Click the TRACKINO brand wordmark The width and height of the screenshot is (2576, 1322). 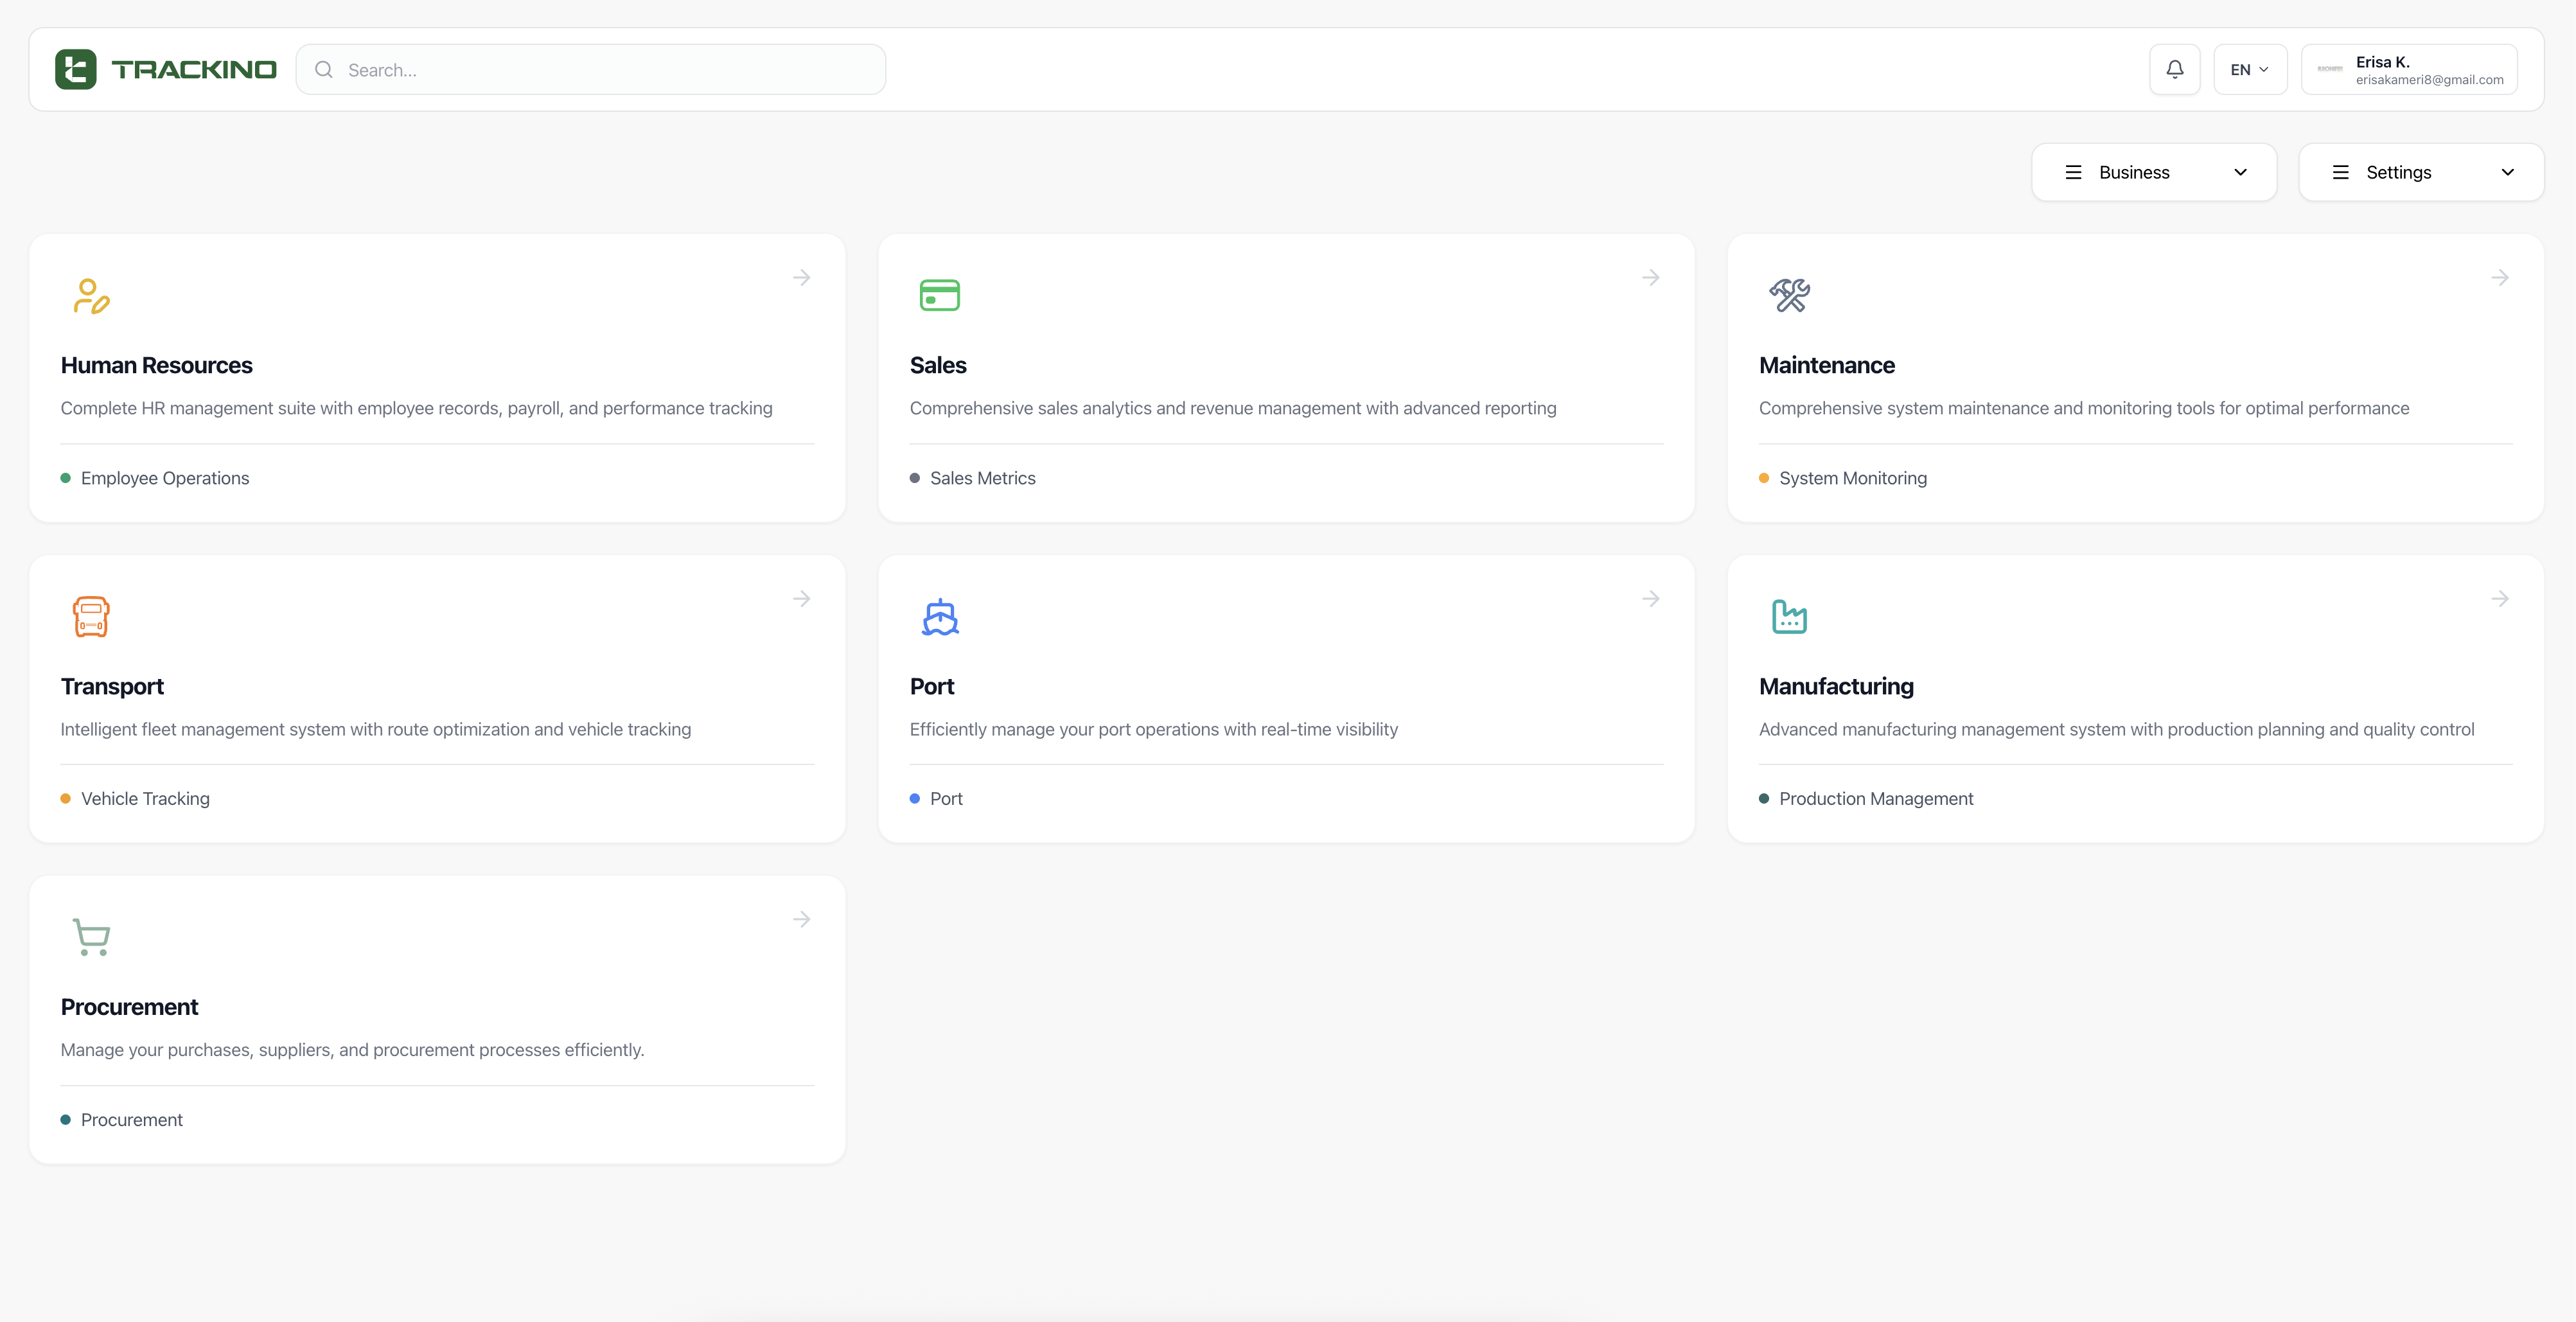point(194,70)
